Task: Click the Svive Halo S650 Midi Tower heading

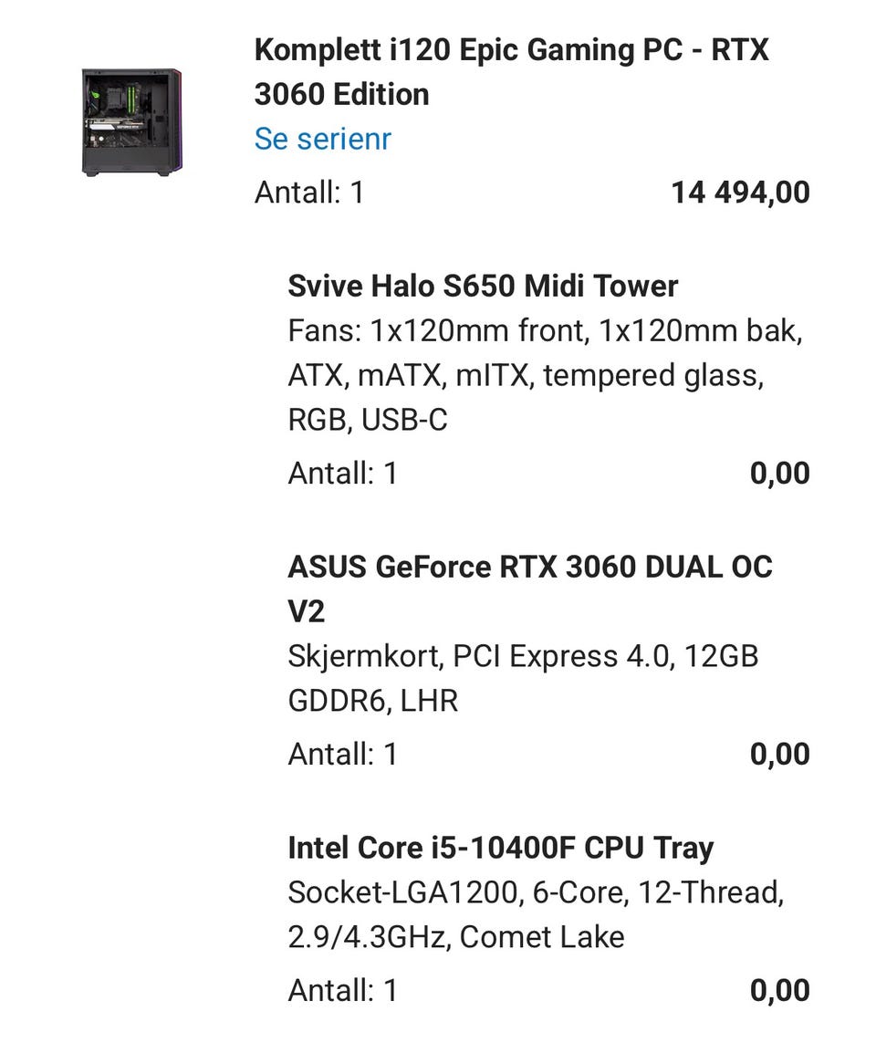Action: (x=483, y=287)
